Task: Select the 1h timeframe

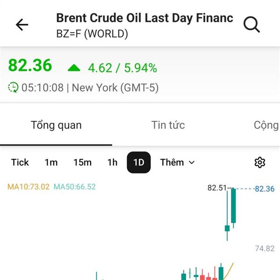Action: coord(112,162)
